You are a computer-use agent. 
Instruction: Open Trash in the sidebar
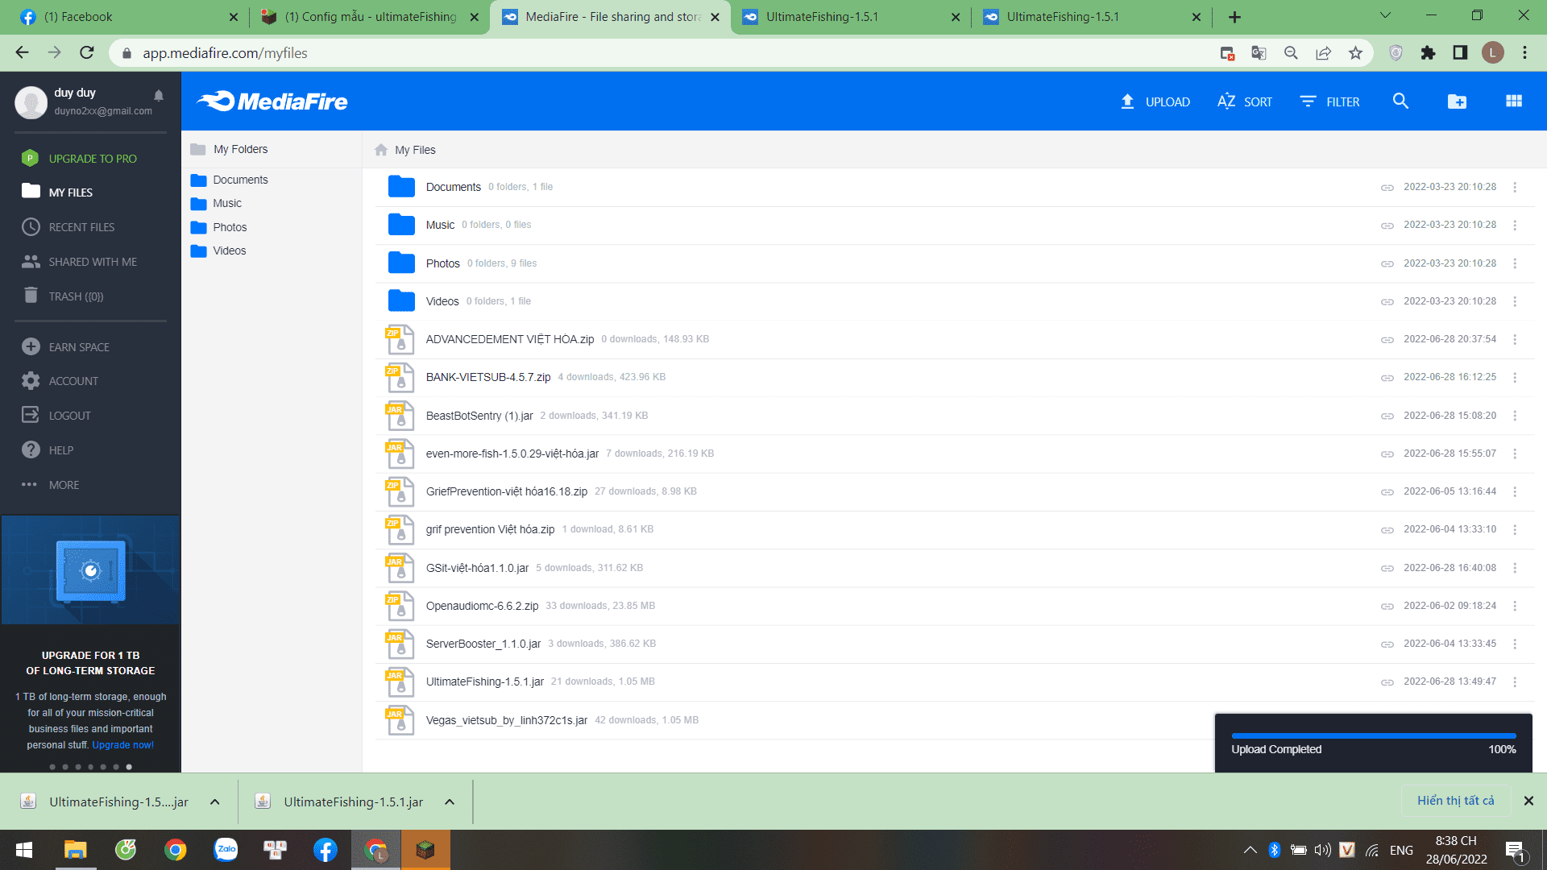76,296
